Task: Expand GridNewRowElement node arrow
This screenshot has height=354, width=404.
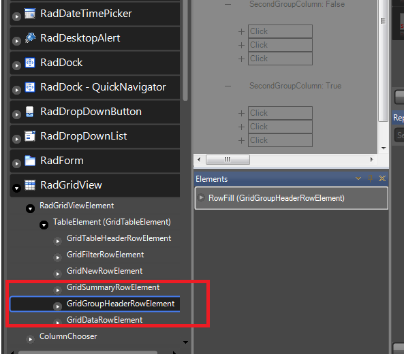Action: [57, 274]
